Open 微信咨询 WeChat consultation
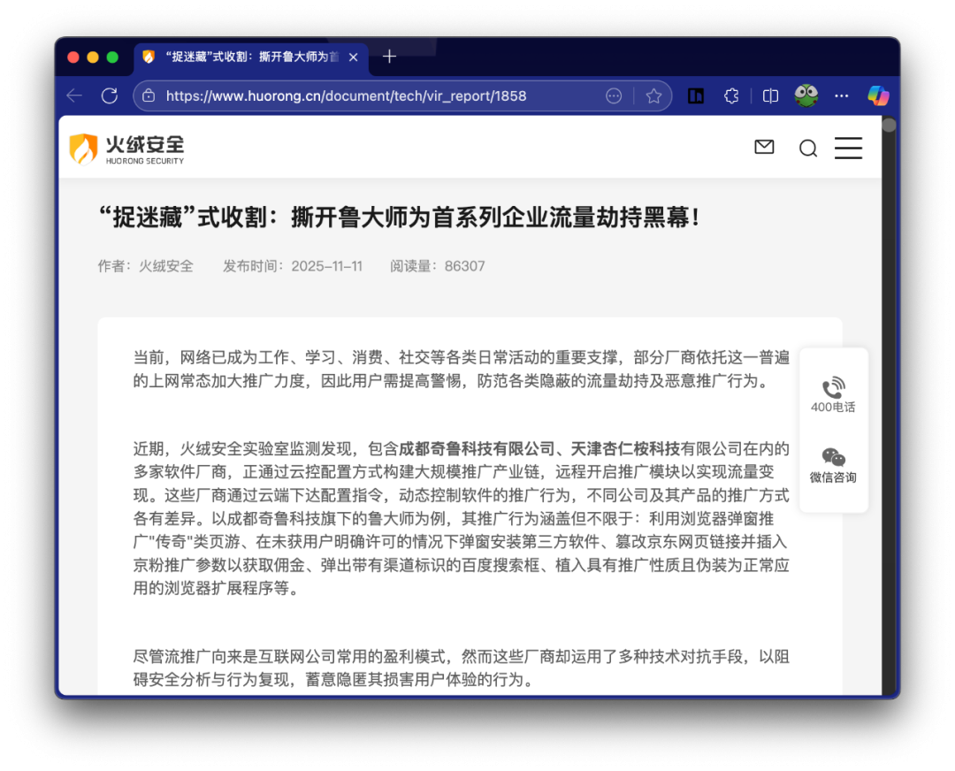Screen dimensions: 955x771 click(833, 465)
